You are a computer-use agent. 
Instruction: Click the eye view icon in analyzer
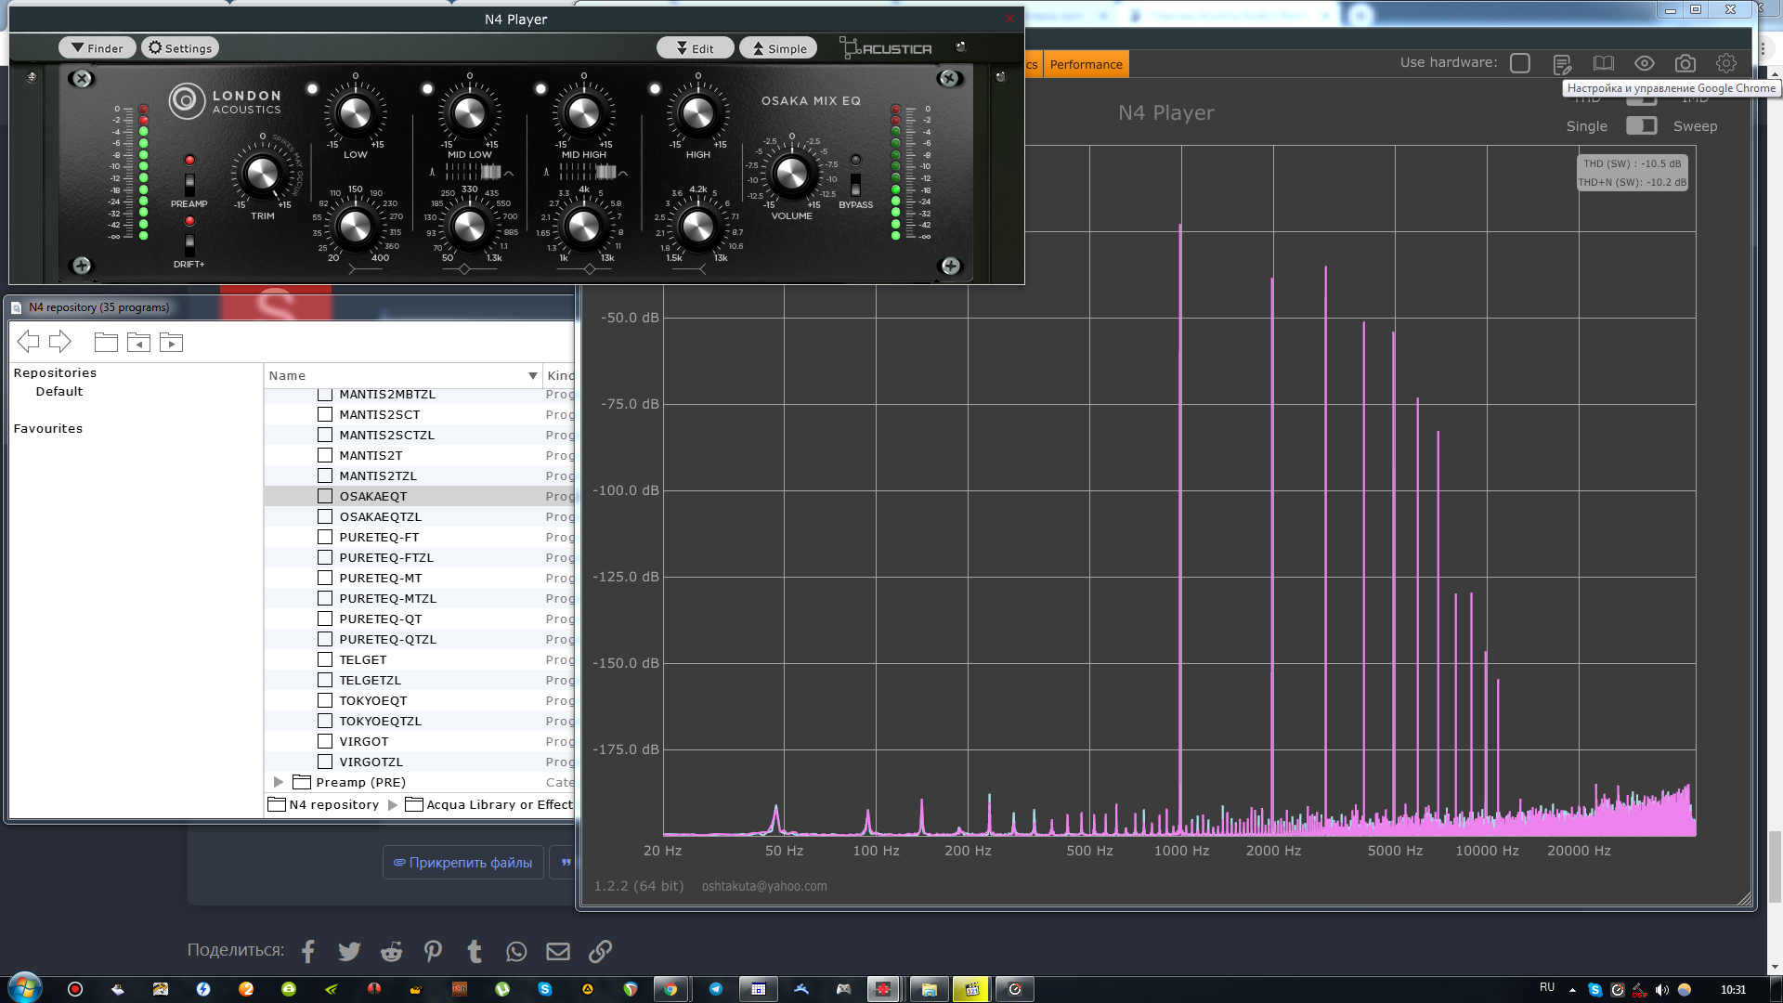click(x=1644, y=63)
